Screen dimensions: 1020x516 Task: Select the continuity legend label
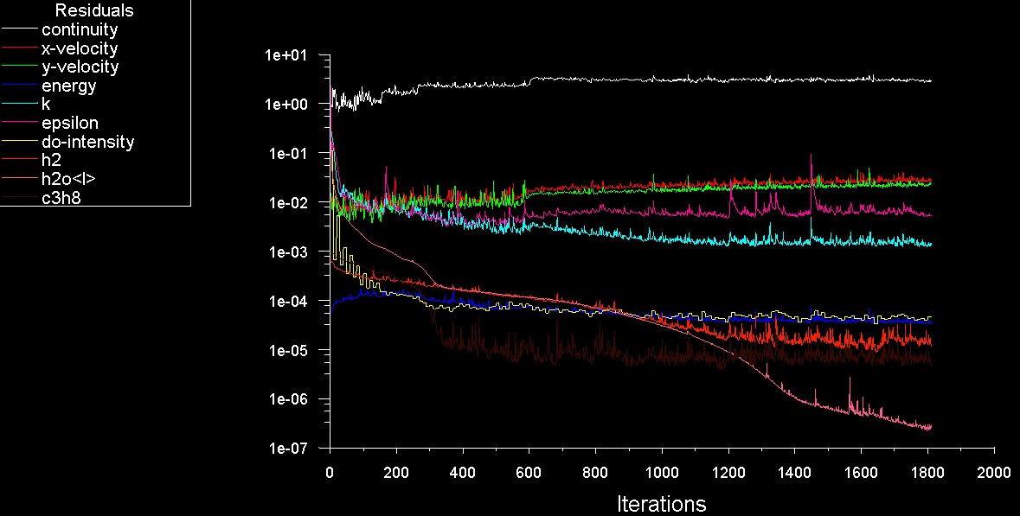(80, 30)
